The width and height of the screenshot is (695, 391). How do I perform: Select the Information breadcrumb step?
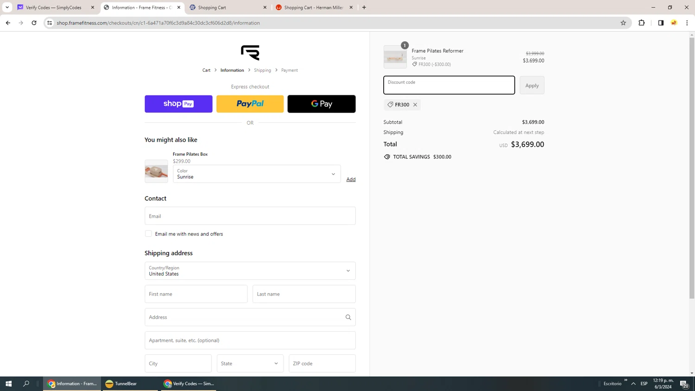(x=232, y=70)
